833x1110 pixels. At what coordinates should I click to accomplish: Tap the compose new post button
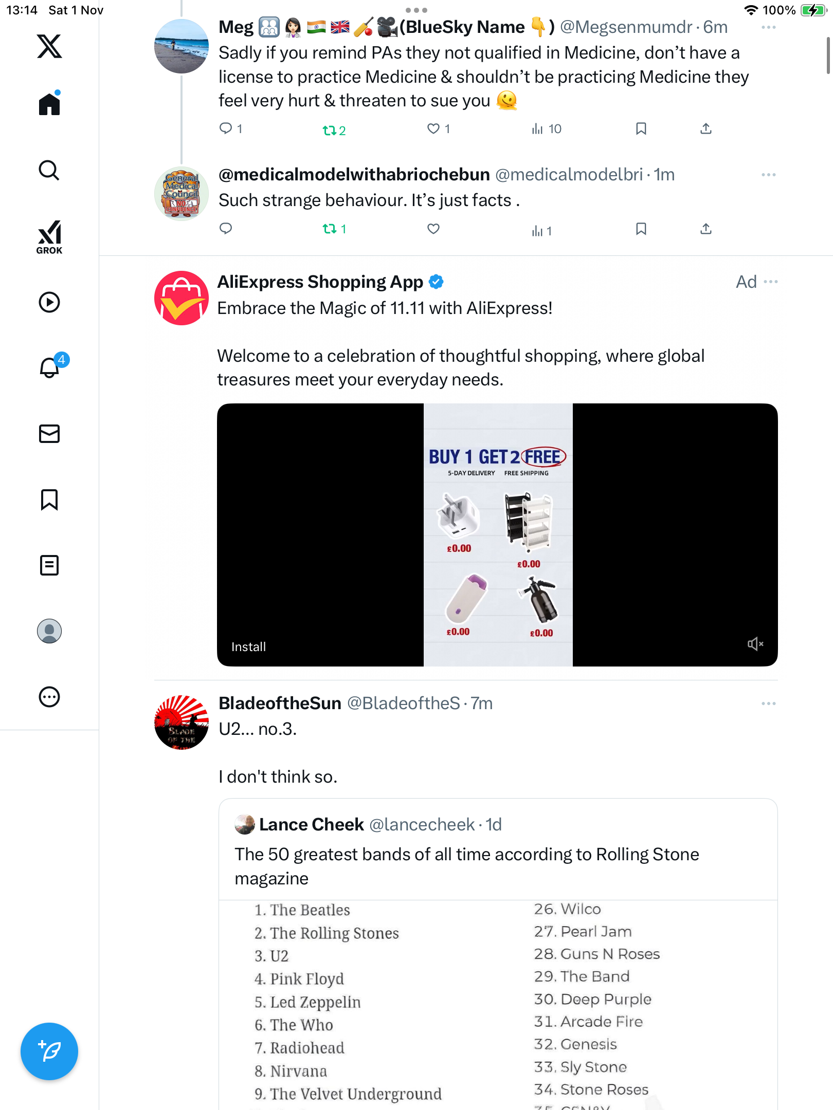(x=49, y=1051)
